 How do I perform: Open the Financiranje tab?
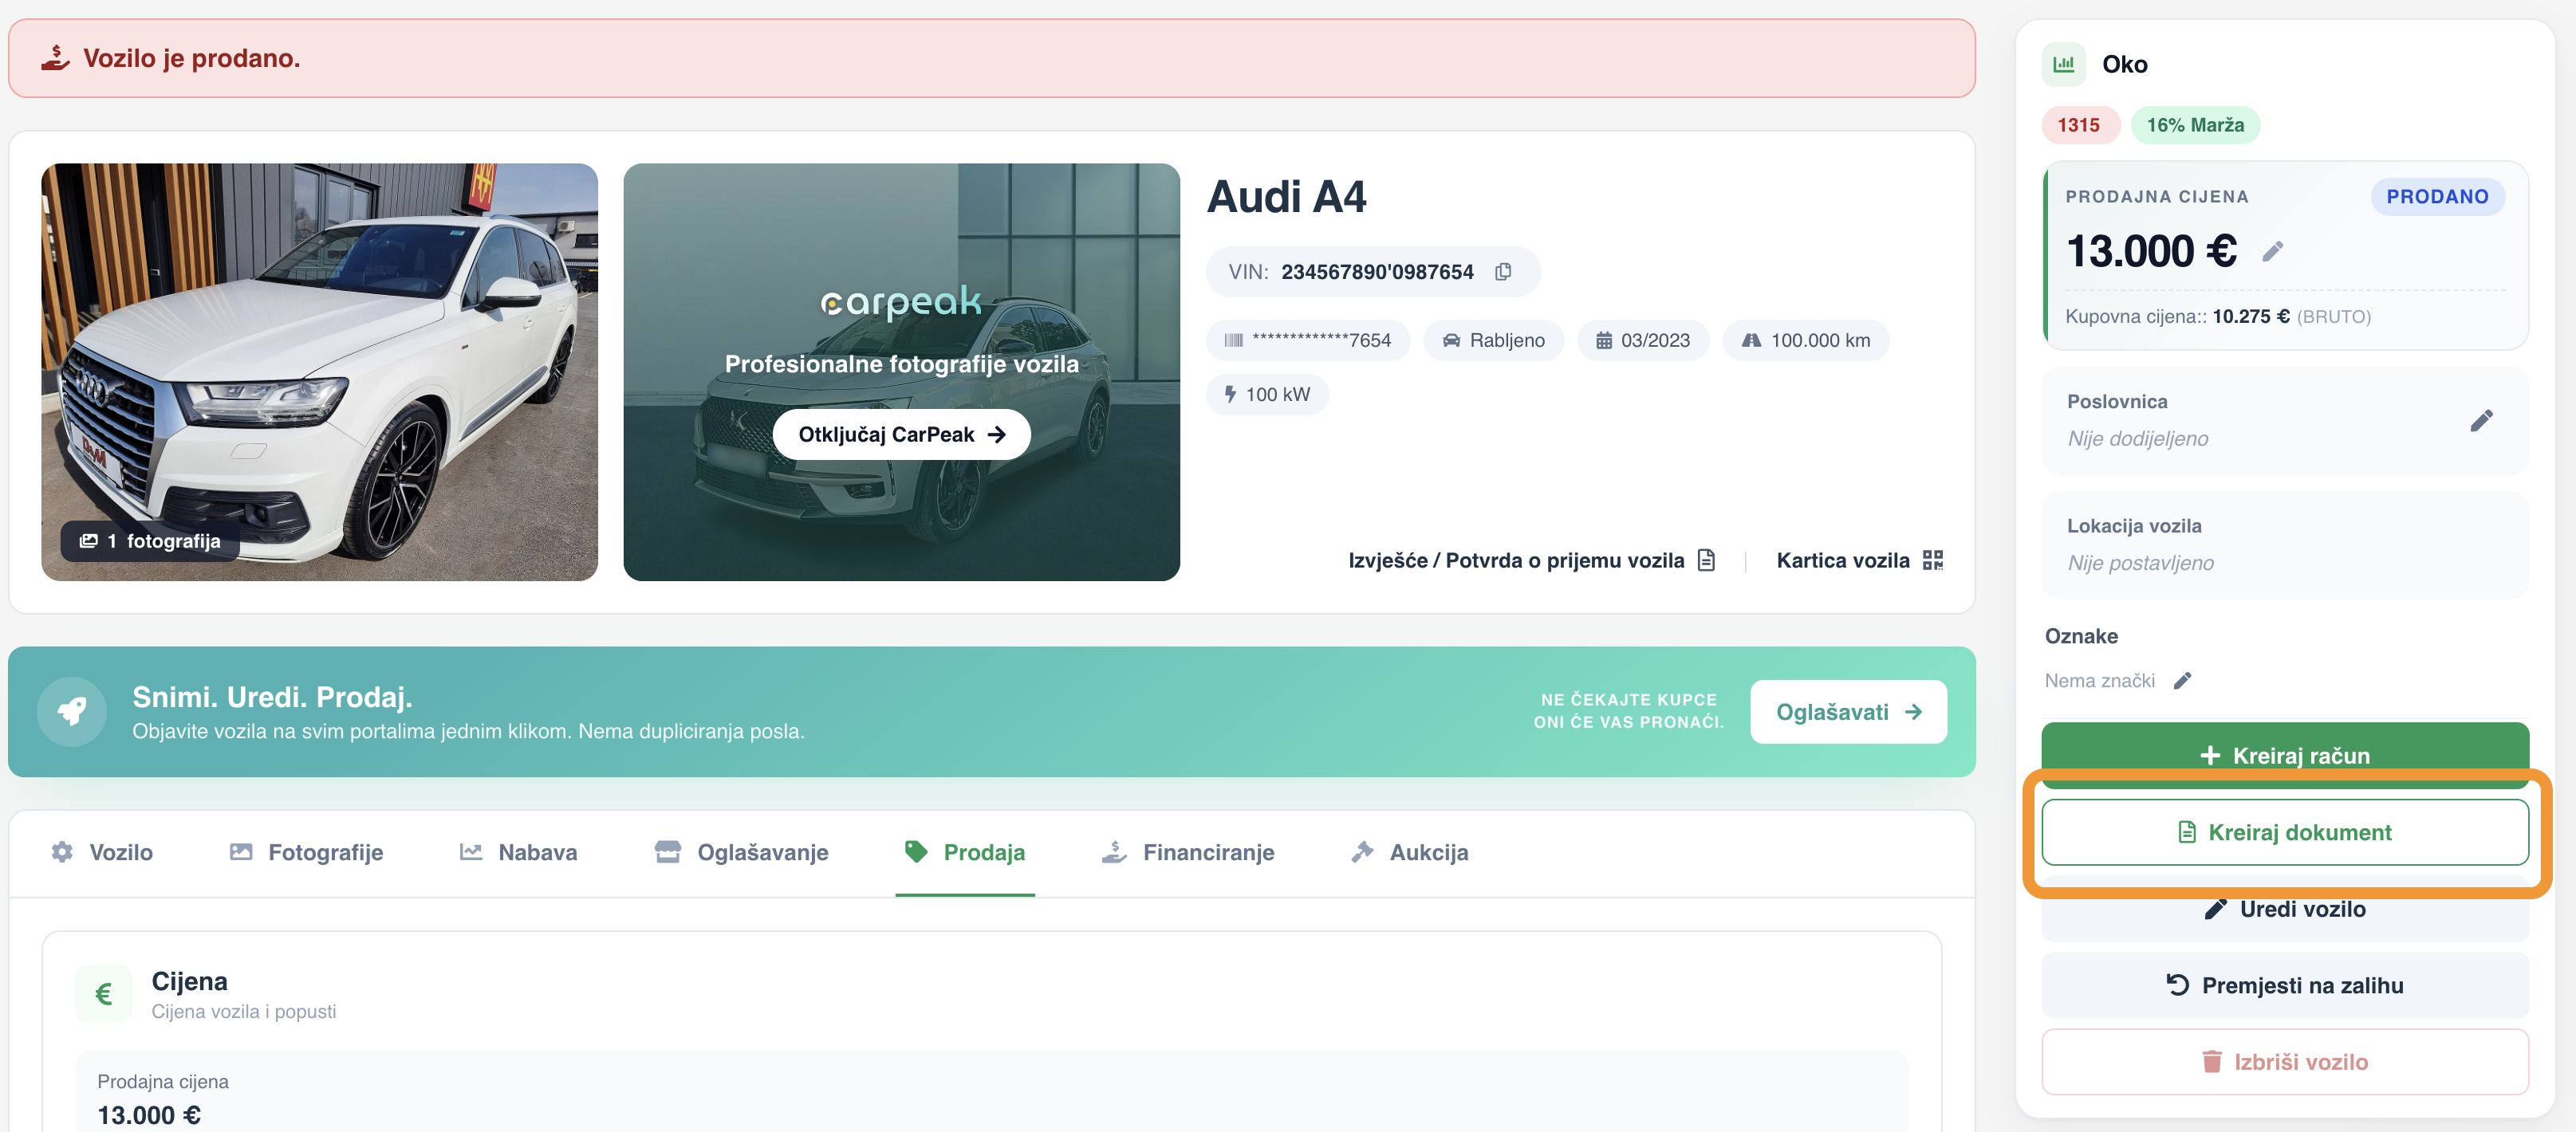(1189, 852)
